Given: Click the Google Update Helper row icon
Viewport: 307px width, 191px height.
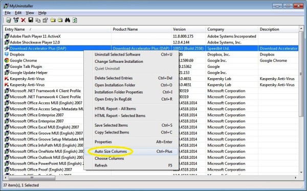Looking at the screenshot, I should (x=7, y=73).
